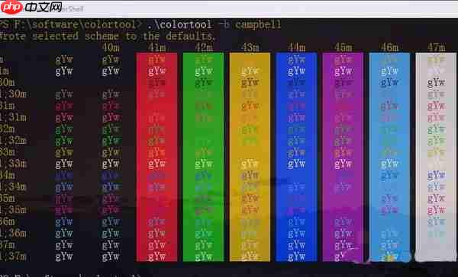Click the '1;31m' row label
The height and width of the screenshot is (277, 458).
click(13, 117)
